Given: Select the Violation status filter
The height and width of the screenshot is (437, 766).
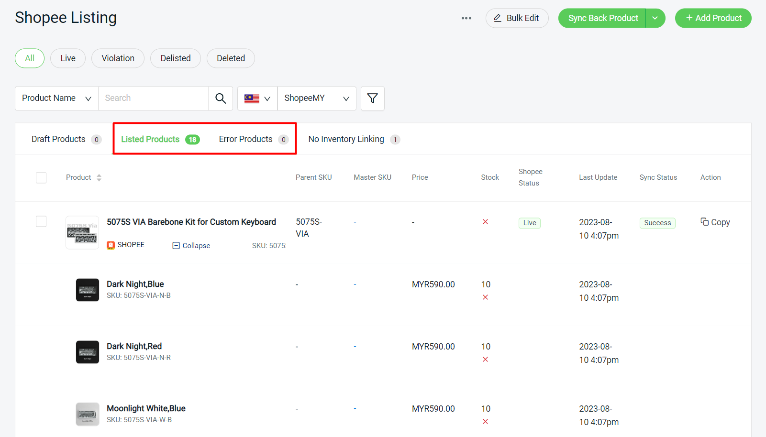Looking at the screenshot, I should 118,58.
